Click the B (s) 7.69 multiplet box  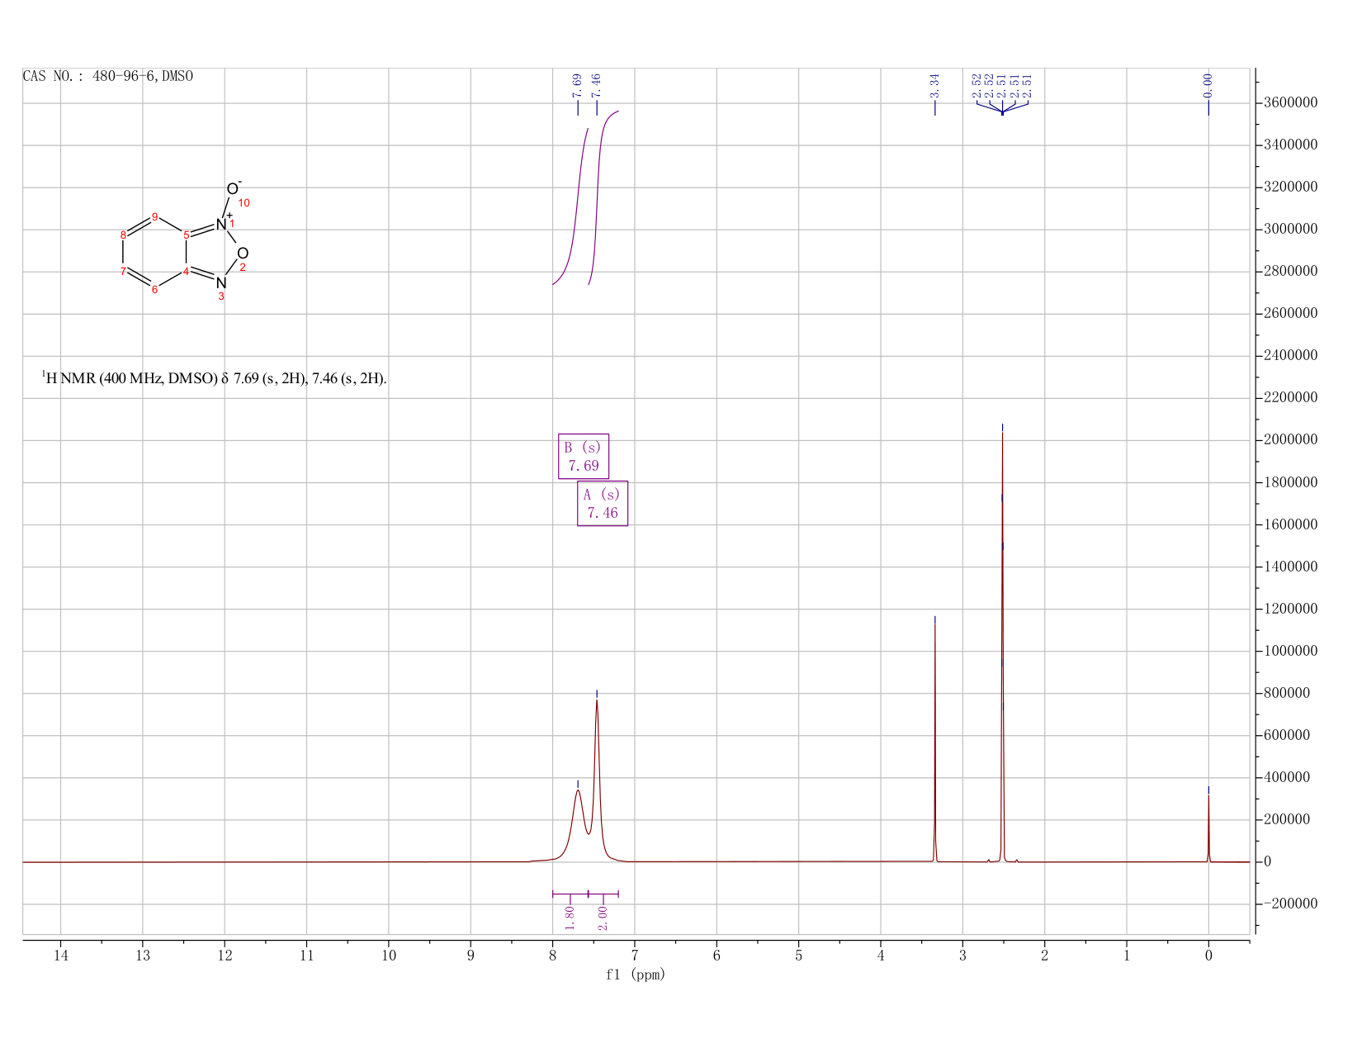click(584, 456)
